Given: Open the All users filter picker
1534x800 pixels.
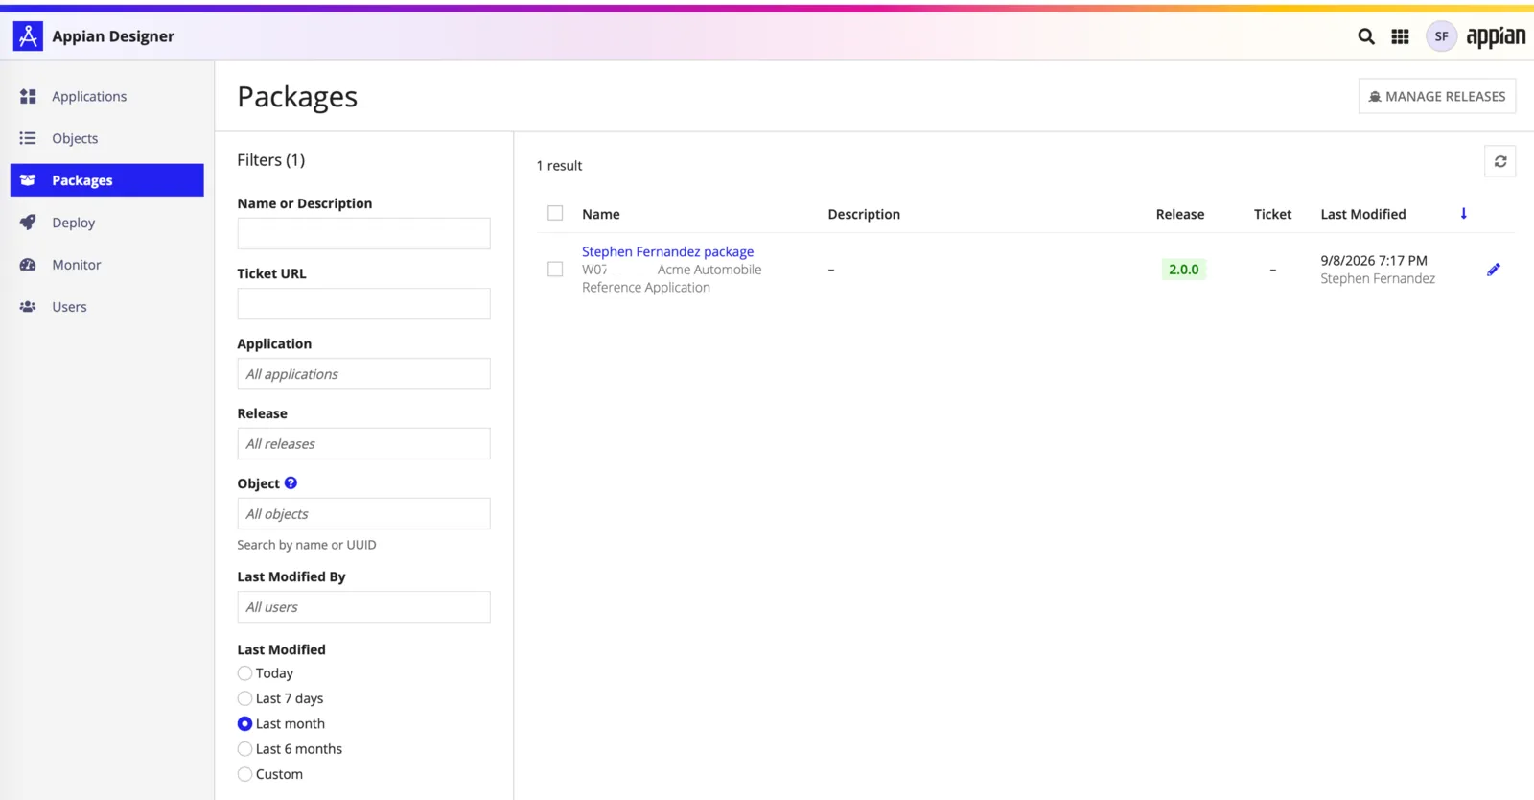Looking at the screenshot, I should click(363, 607).
